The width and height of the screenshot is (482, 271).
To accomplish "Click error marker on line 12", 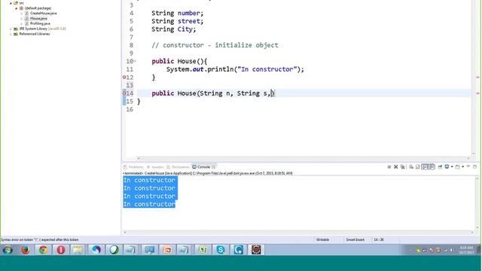I will pyautogui.click(x=124, y=78).
